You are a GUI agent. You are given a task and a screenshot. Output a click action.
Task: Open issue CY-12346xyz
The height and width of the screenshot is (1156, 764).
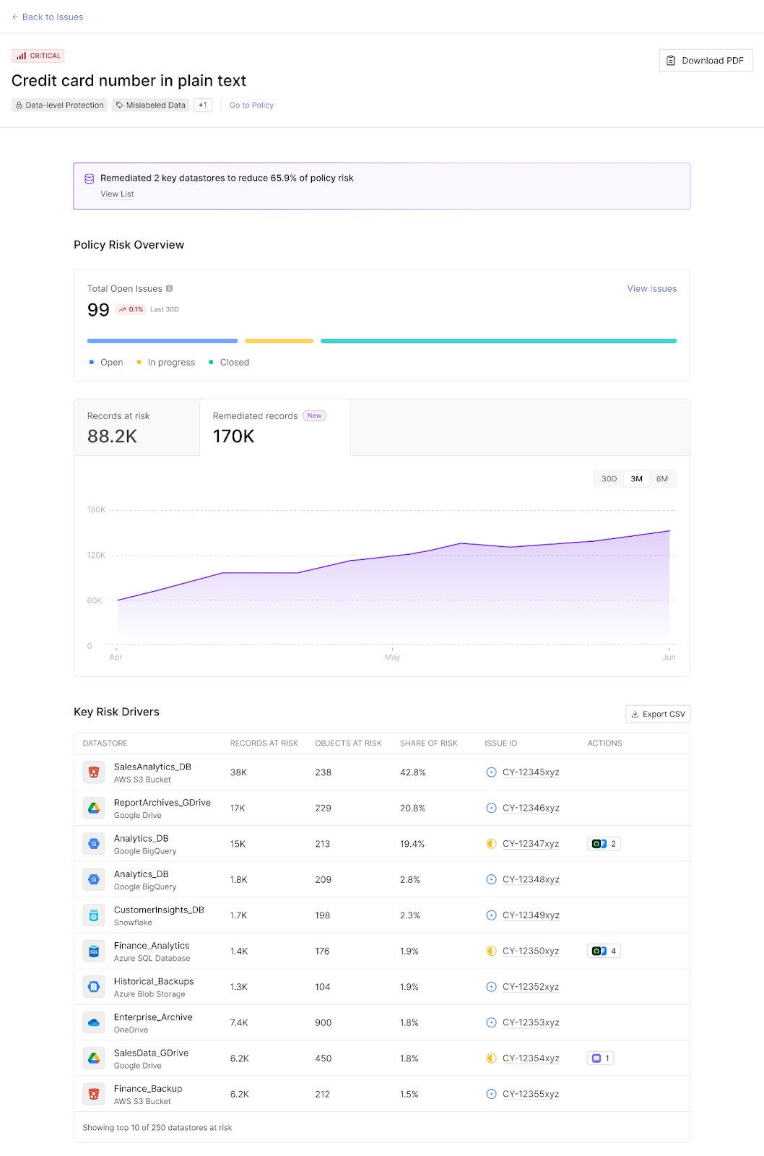531,808
